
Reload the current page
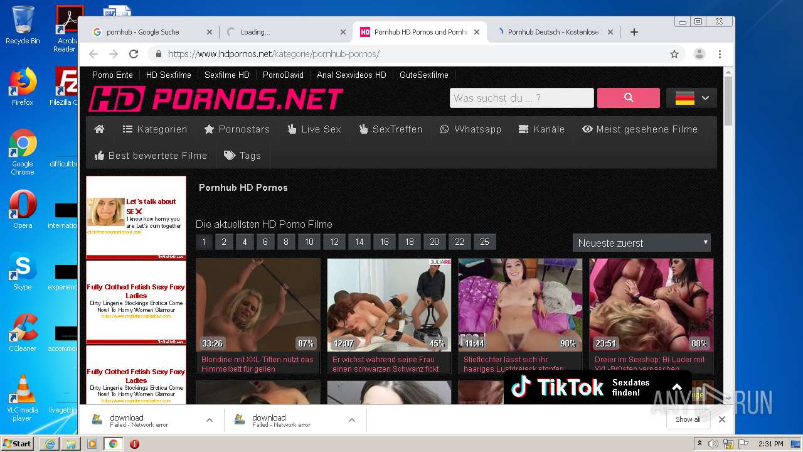[134, 54]
